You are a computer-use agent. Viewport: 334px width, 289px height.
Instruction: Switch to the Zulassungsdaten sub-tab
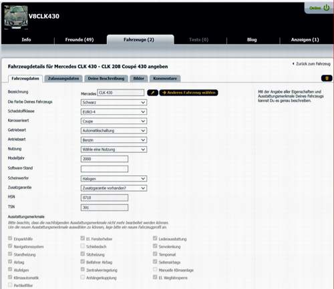point(63,79)
